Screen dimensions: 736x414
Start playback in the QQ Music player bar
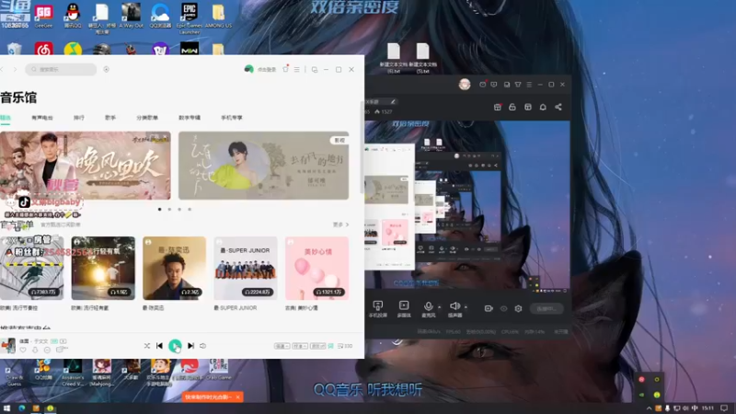(x=175, y=346)
